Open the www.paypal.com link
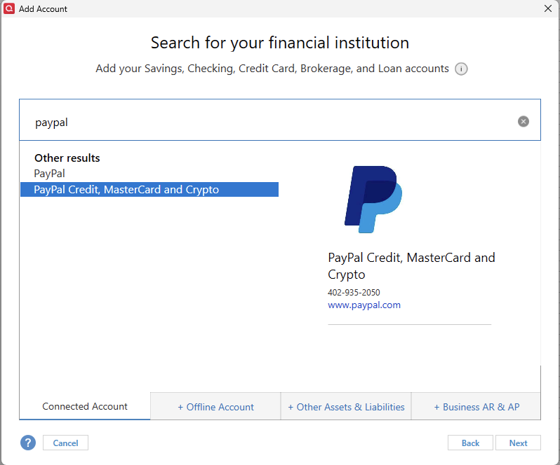This screenshot has width=560, height=465. [364, 305]
